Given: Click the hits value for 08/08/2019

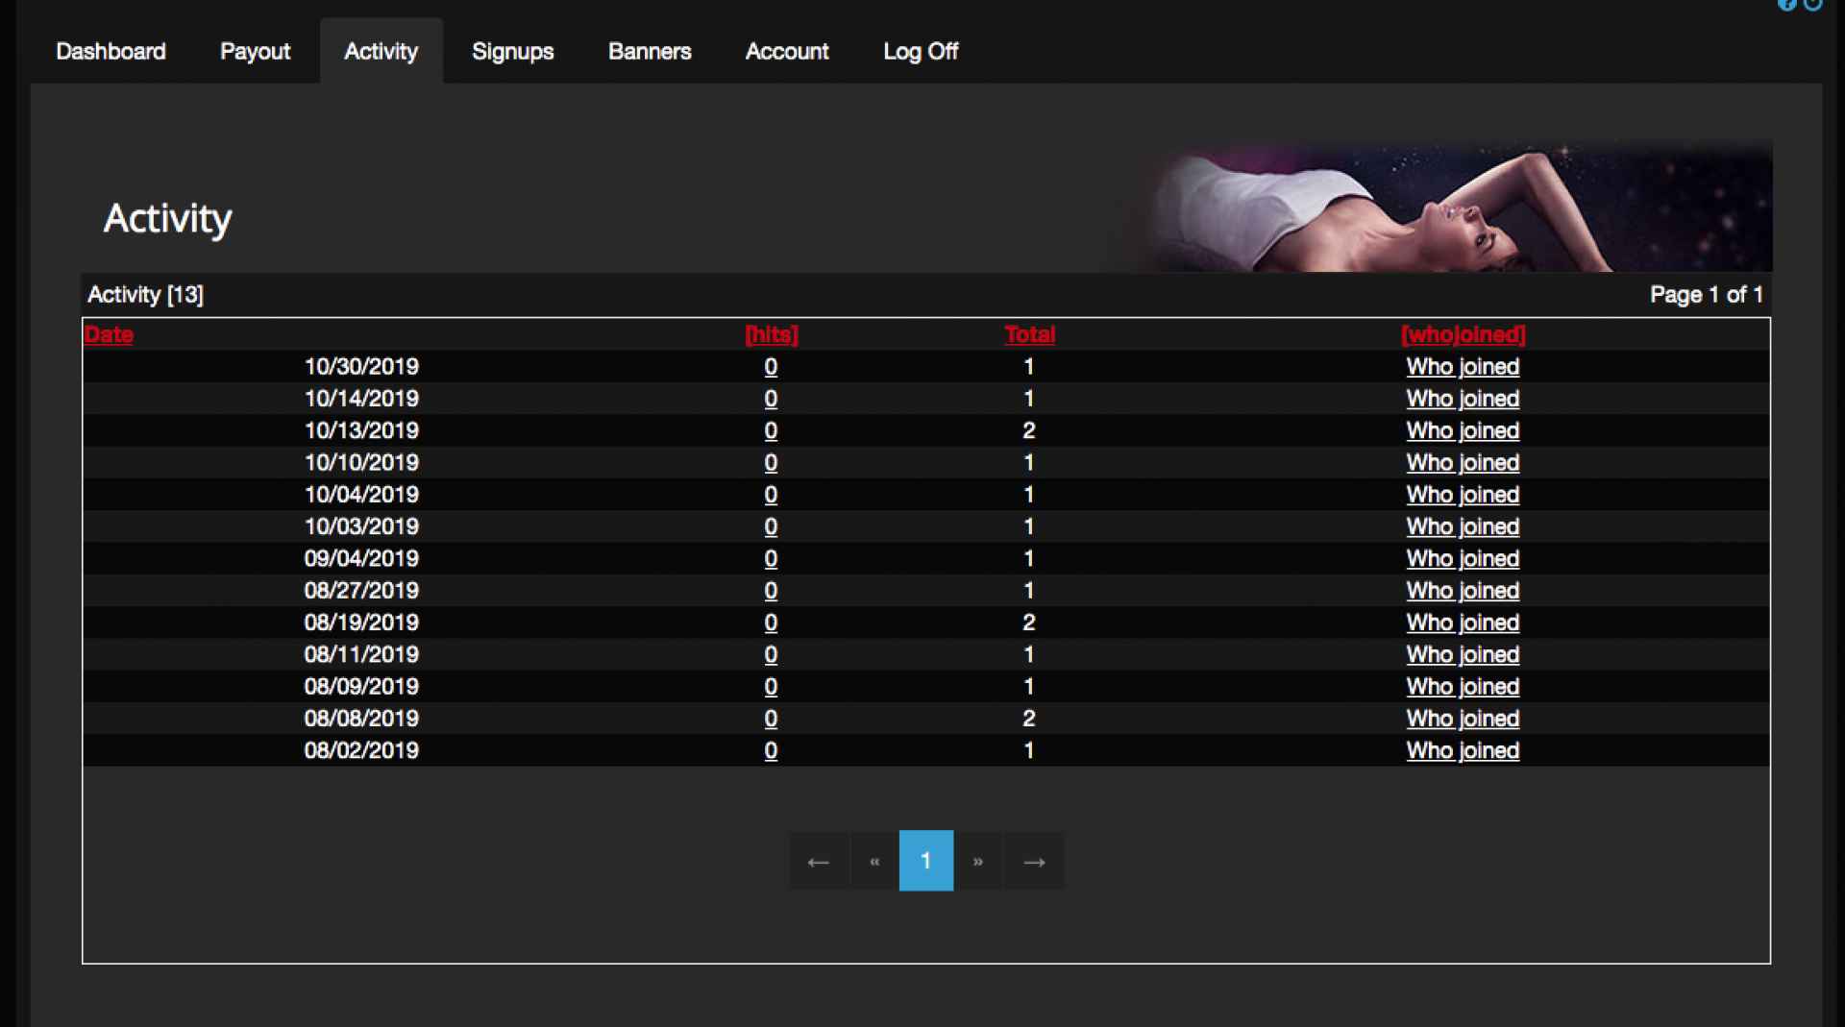Looking at the screenshot, I should 771,719.
